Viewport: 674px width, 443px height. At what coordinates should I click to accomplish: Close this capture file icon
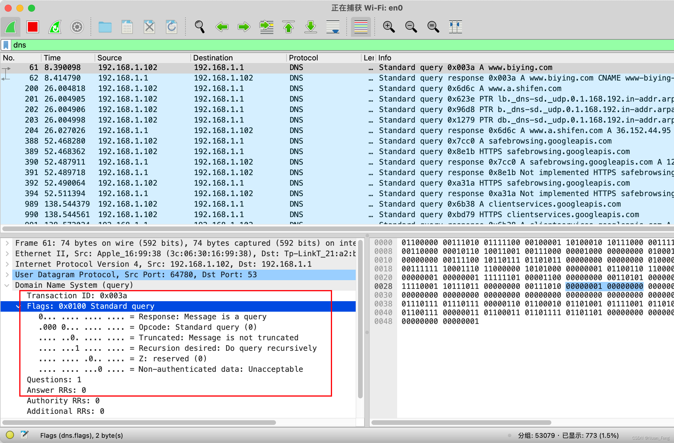(x=149, y=27)
